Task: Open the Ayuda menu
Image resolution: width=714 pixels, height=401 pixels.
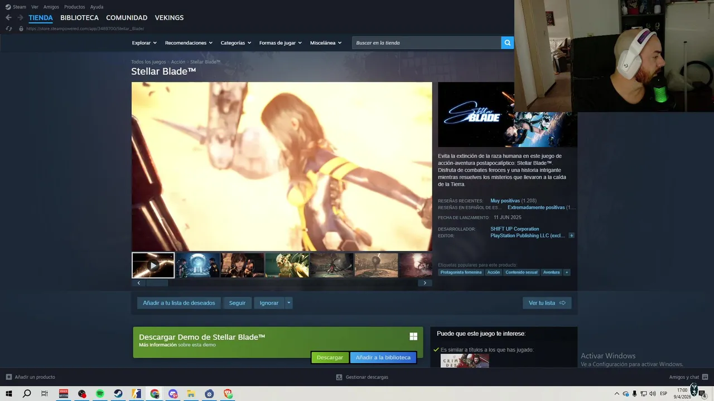Action: pos(97,7)
